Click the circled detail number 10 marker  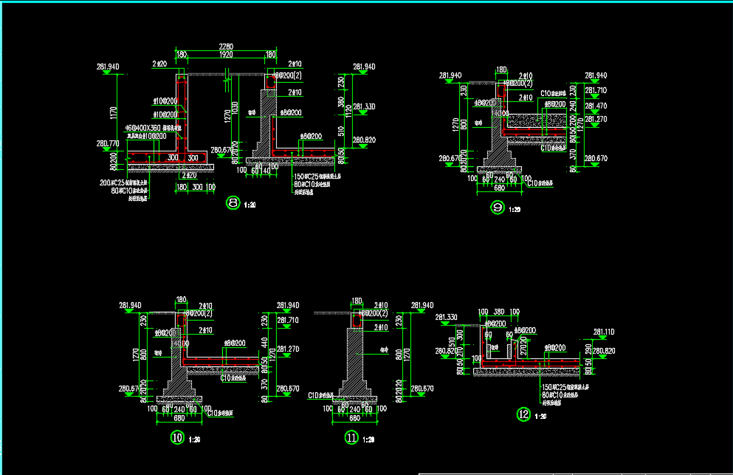click(x=177, y=437)
